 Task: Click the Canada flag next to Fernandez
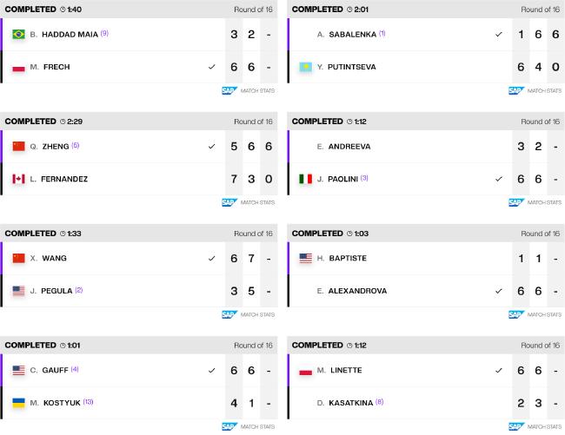click(x=18, y=179)
